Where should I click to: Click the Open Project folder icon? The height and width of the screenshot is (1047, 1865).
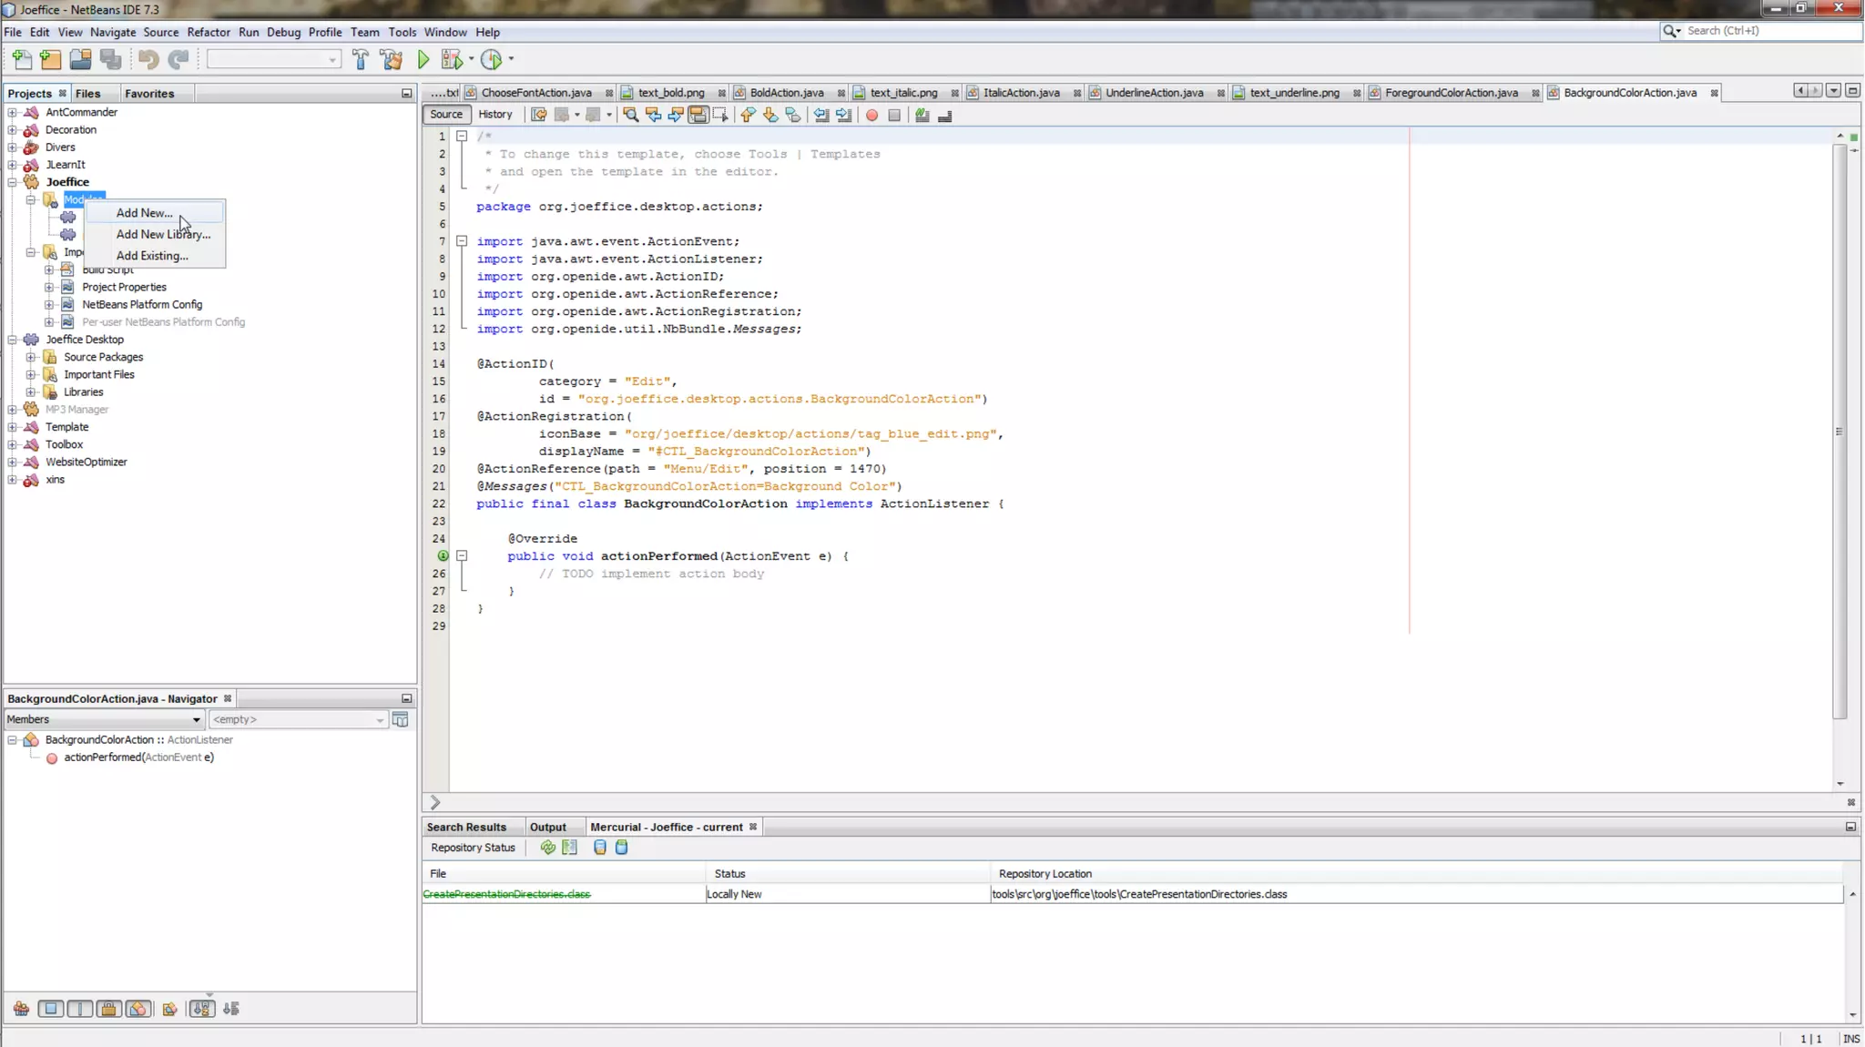click(x=80, y=60)
